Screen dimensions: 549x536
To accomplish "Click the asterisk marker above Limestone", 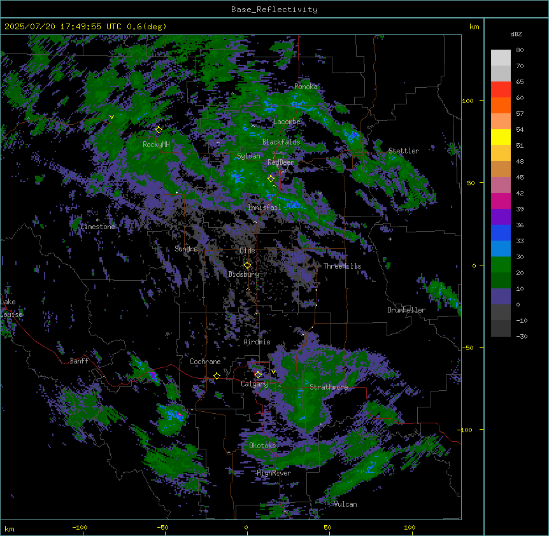I will [x=97, y=220].
